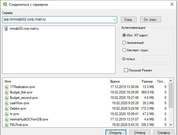Click the internalAuditDCFromDB.qvw file icon
This screenshot has width=178, height=135.
click(x=7, y=120)
